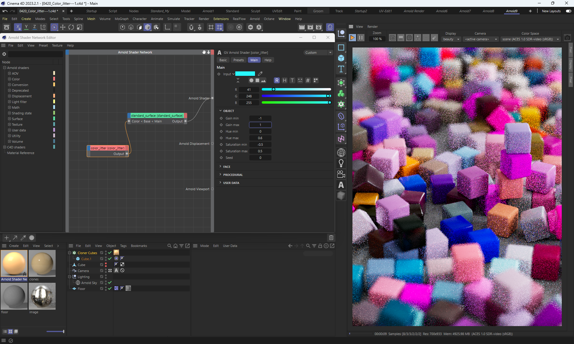Toggle Floor object's green enable checkmark
The image size is (574, 344).
click(x=110, y=288)
